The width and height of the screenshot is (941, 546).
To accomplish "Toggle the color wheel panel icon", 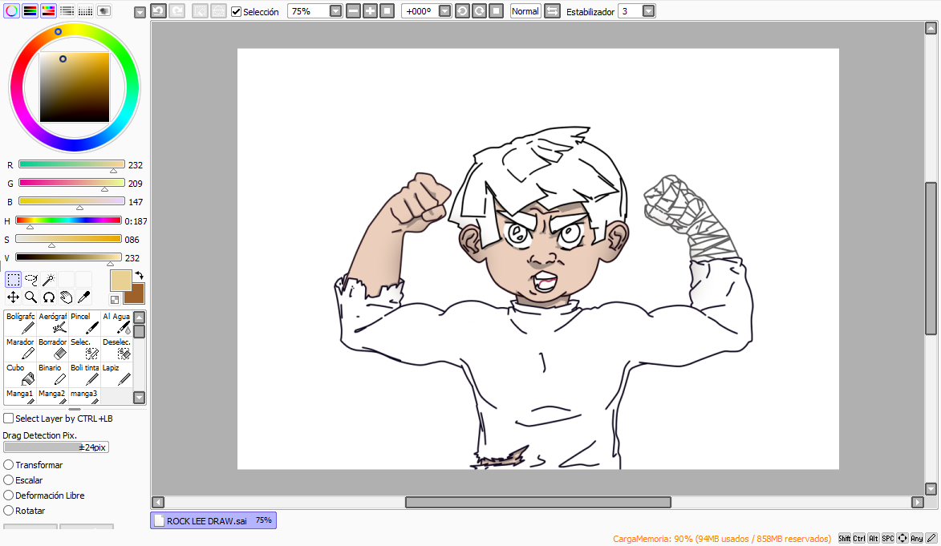I will [x=11, y=10].
